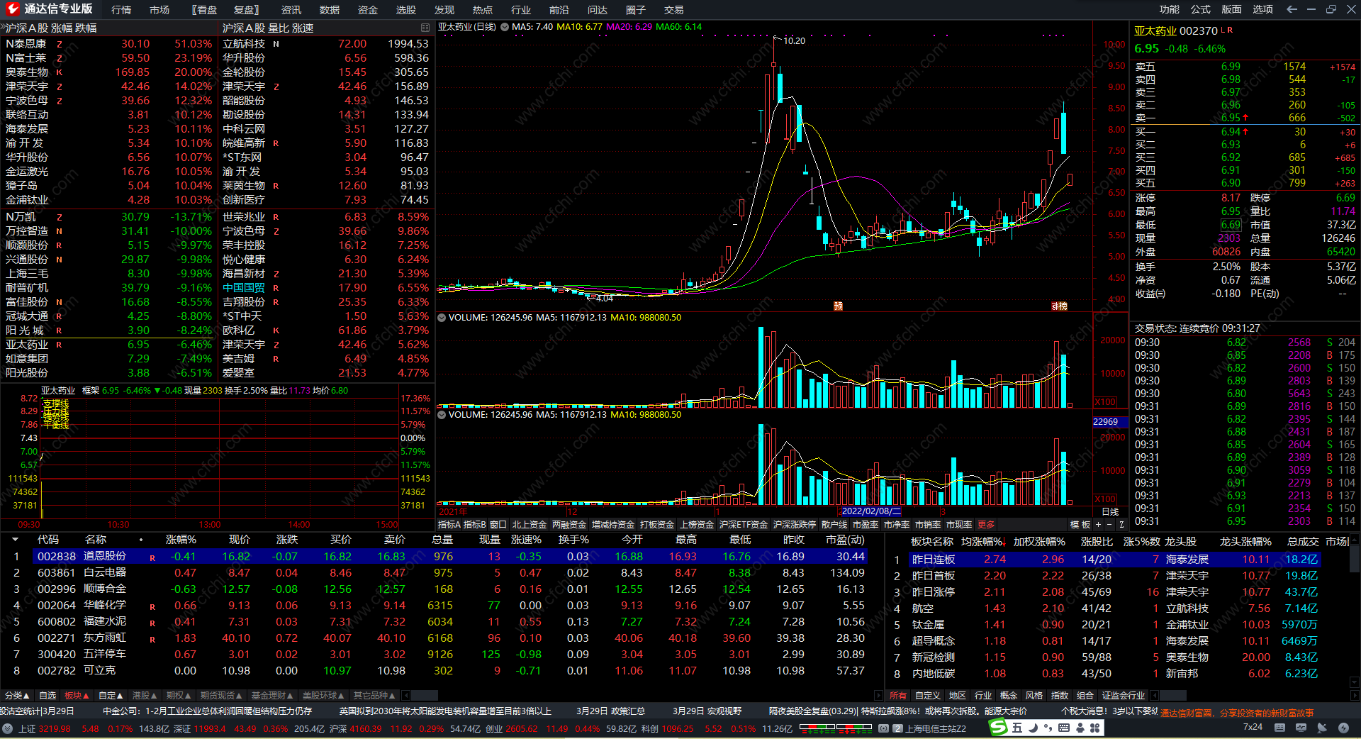The height and width of the screenshot is (739, 1361).
Task: Click the plus zoom icon beside 模板
Action: [1098, 525]
